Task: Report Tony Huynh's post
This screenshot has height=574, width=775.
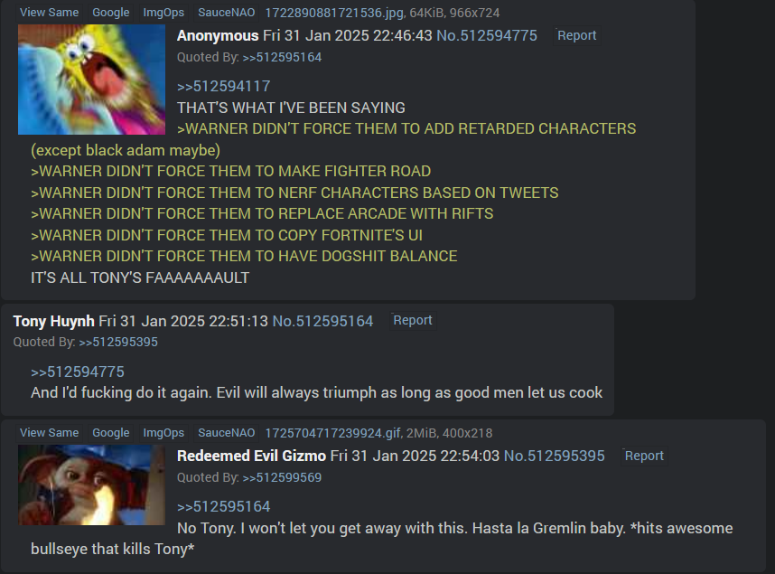Action: (413, 320)
